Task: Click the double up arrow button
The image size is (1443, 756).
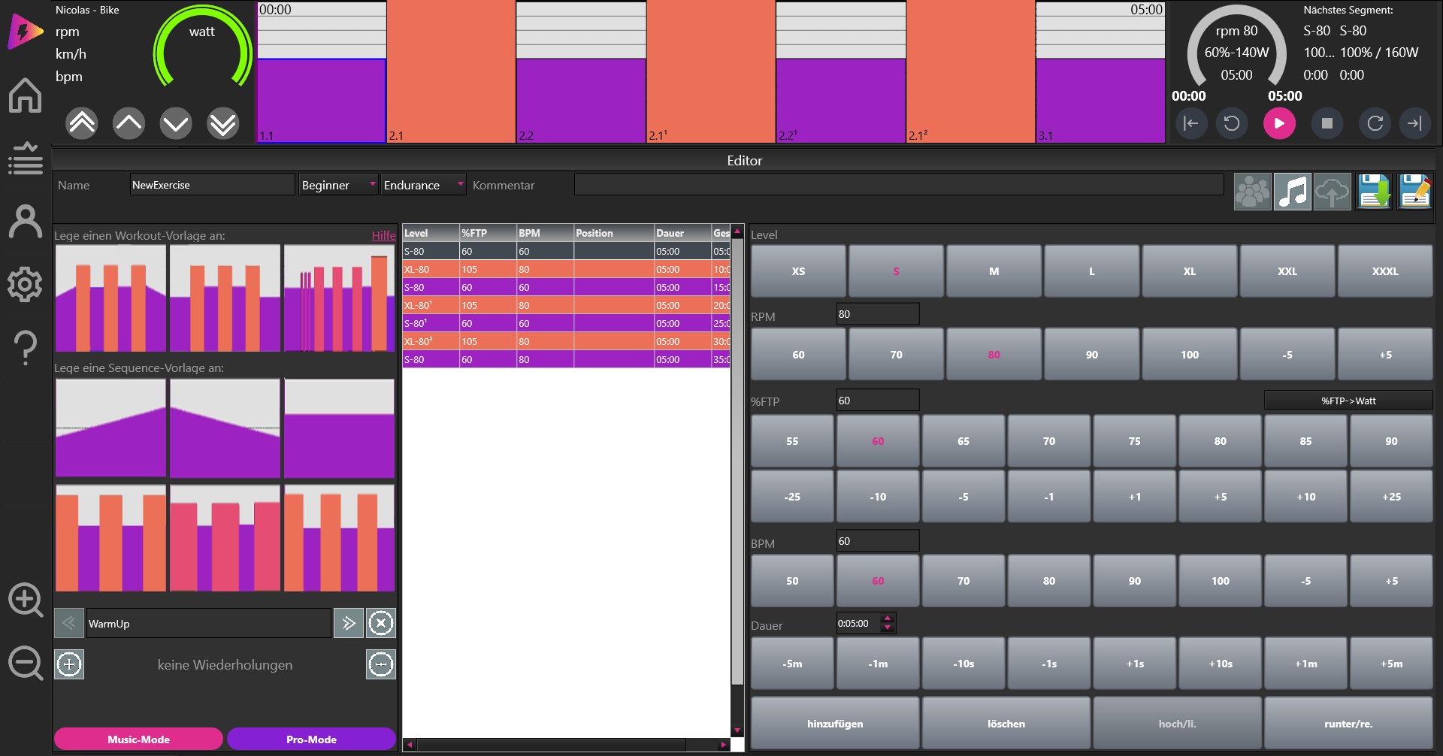Action: click(x=82, y=123)
